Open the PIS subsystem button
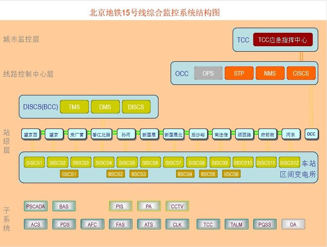The height and width of the screenshot is (247, 327). [x=121, y=206]
